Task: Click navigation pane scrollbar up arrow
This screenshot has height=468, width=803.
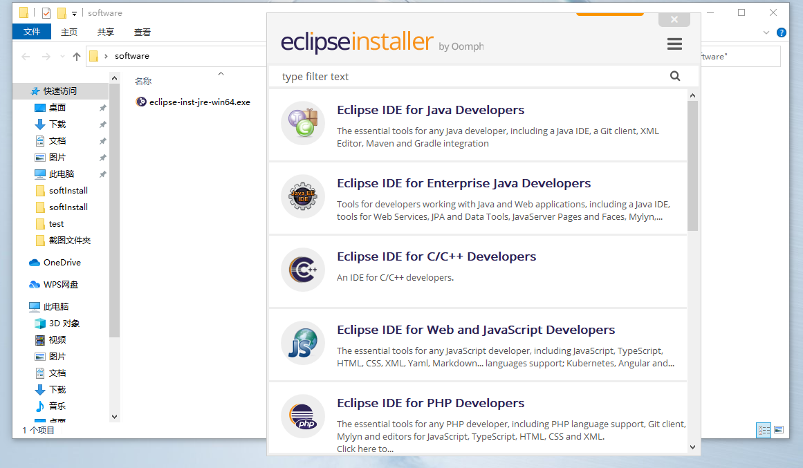Action: tap(114, 78)
